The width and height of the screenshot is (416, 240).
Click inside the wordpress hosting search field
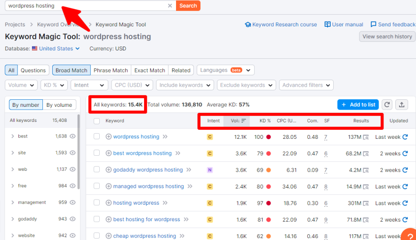point(85,6)
